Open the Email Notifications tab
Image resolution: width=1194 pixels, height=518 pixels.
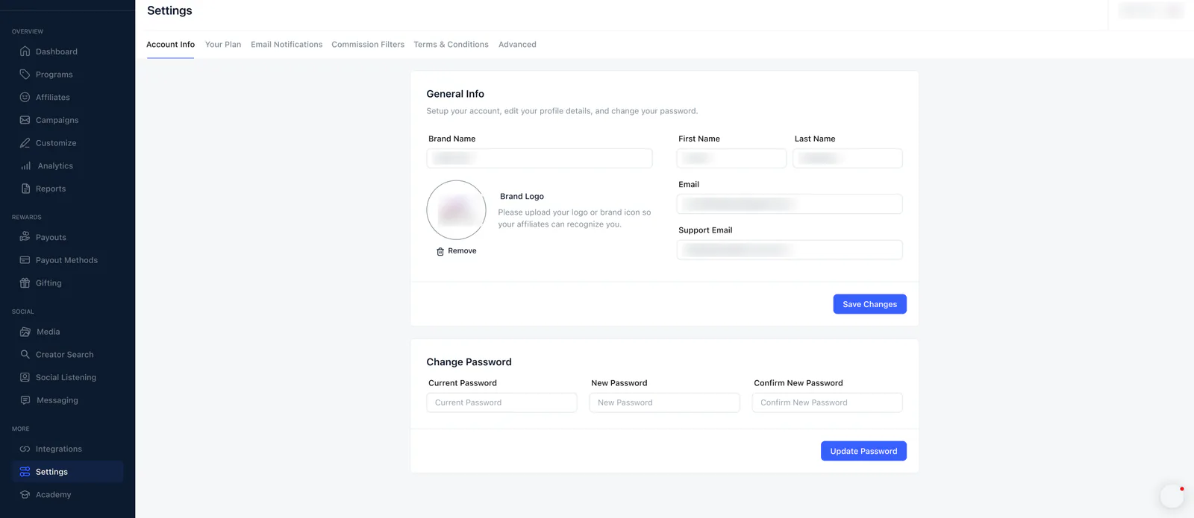click(x=287, y=45)
